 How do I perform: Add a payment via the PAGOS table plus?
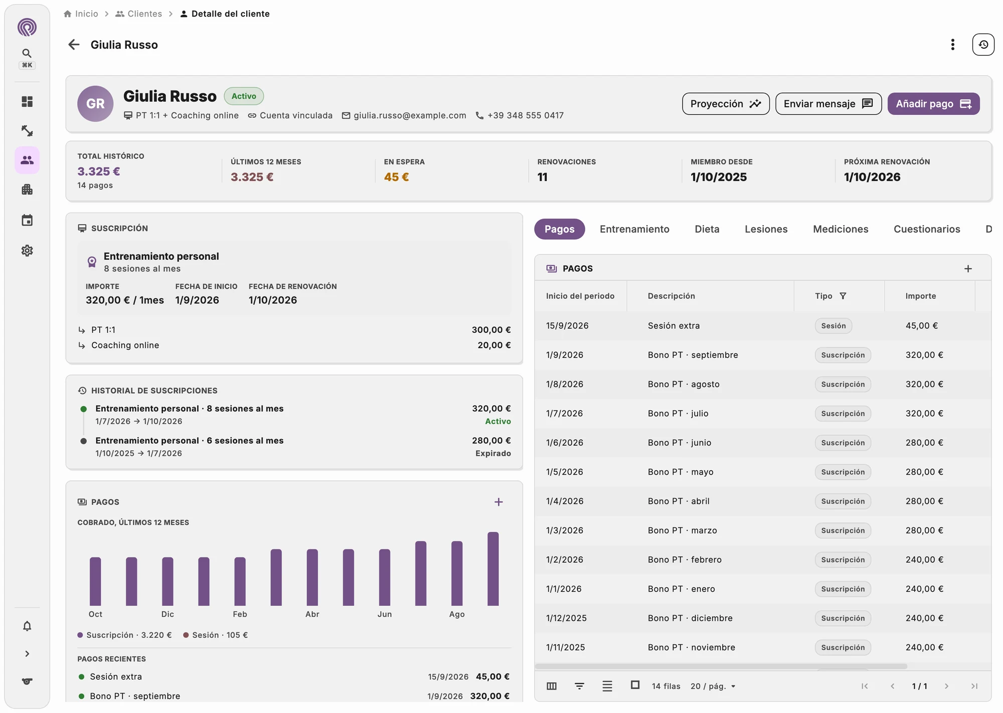click(x=968, y=269)
